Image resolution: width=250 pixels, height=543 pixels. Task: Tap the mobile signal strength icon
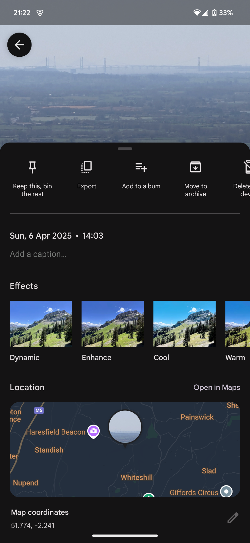pos(205,13)
